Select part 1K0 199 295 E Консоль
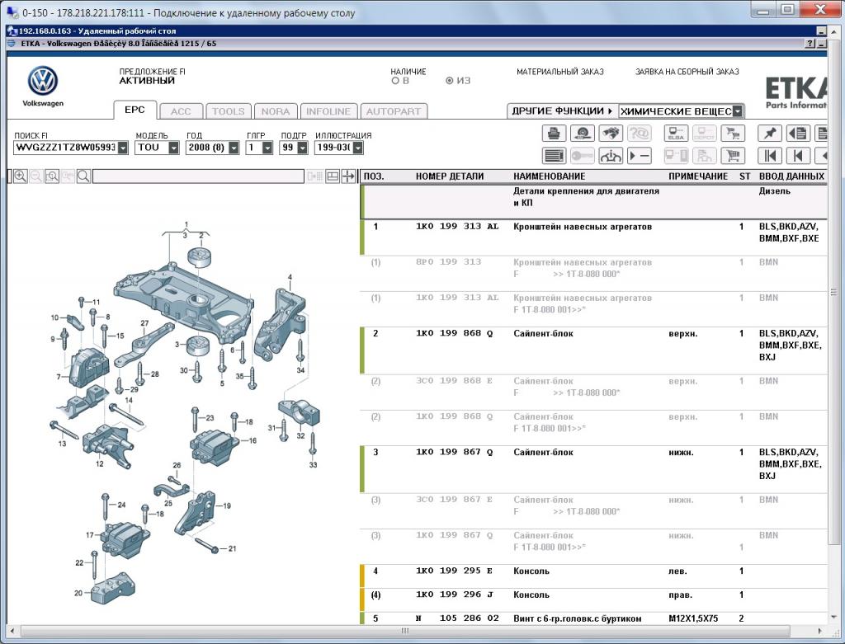845x644 pixels. tap(593, 576)
